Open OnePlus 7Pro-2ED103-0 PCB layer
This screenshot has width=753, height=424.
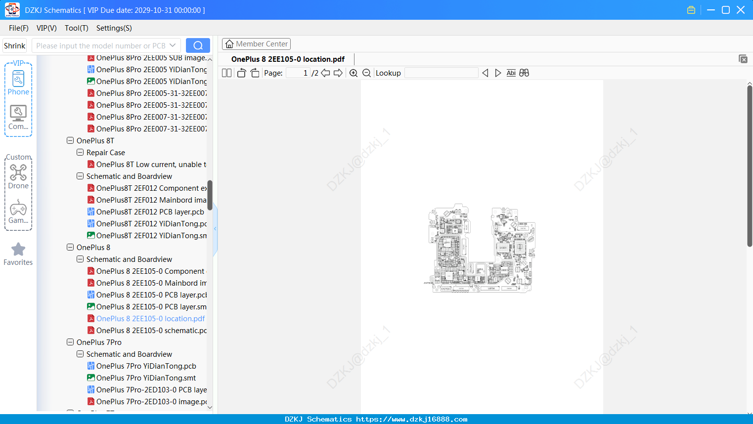[147, 389]
